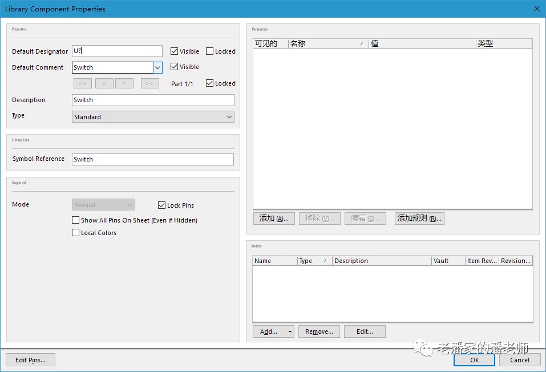Toggle Visible checkbox for Default Designator
The width and height of the screenshot is (546, 372).
pos(175,51)
